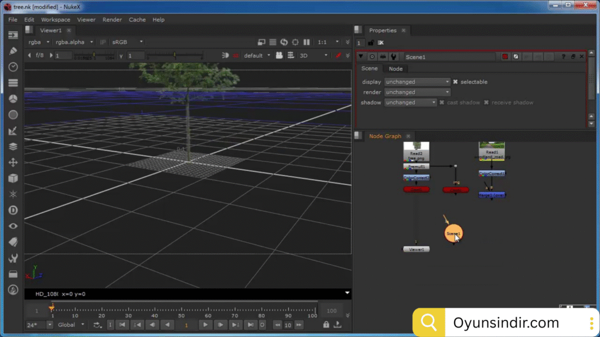Screen dimensions: 600x337
Task: Toggle the selectable checkbox
Action: pos(455,82)
